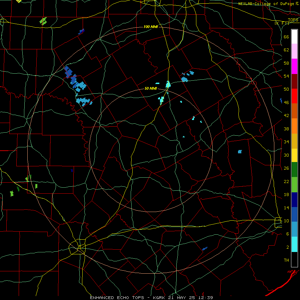Select the cyan legend swatch near 2
Viewport: 300px width, 300px height.
click(x=294, y=245)
